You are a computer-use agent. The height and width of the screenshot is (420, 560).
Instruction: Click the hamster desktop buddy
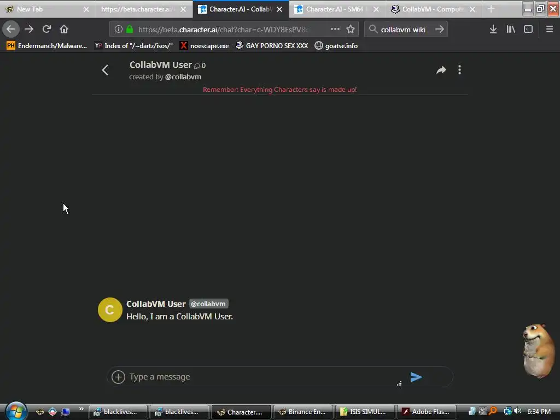tap(538, 351)
